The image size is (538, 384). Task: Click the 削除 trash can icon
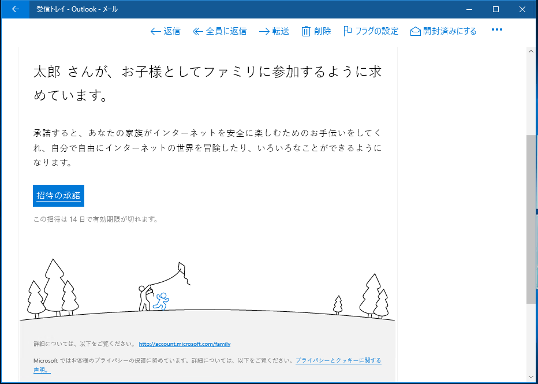tap(305, 31)
